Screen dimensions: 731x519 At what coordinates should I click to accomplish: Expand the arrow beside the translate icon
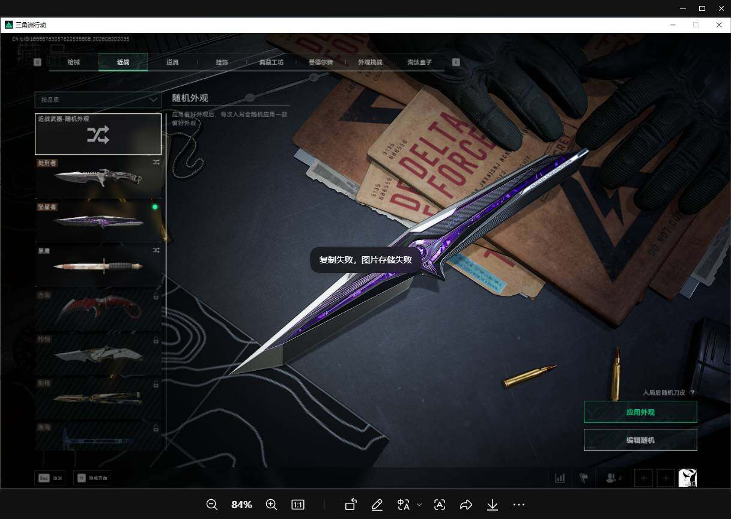pyautogui.click(x=419, y=505)
